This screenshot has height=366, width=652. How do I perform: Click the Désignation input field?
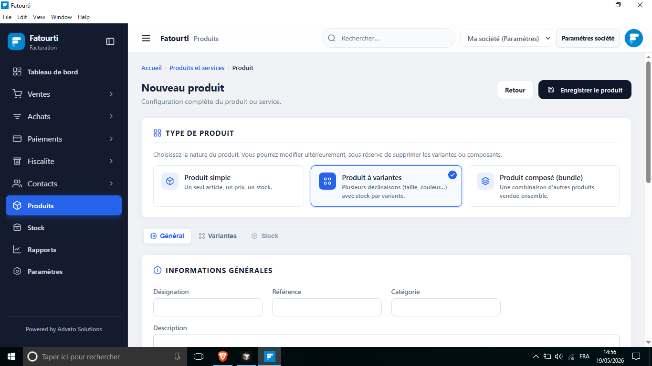(208, 307)
